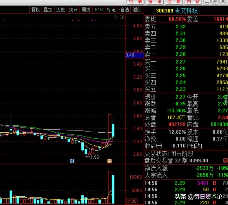Click the 换手 12.82% value
The height and width of the screenshot is (205, 228).
[x=177, y=132]
